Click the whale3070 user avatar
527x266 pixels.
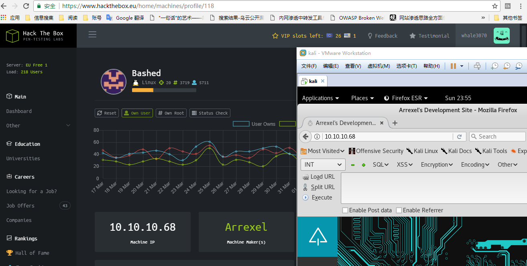click(x=501, y=36)
